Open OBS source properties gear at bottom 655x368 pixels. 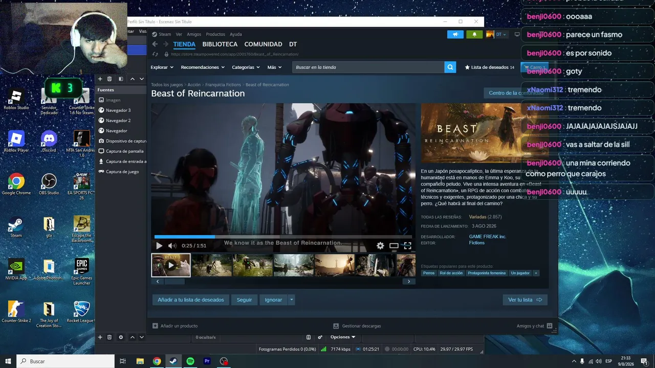point(121,337)
